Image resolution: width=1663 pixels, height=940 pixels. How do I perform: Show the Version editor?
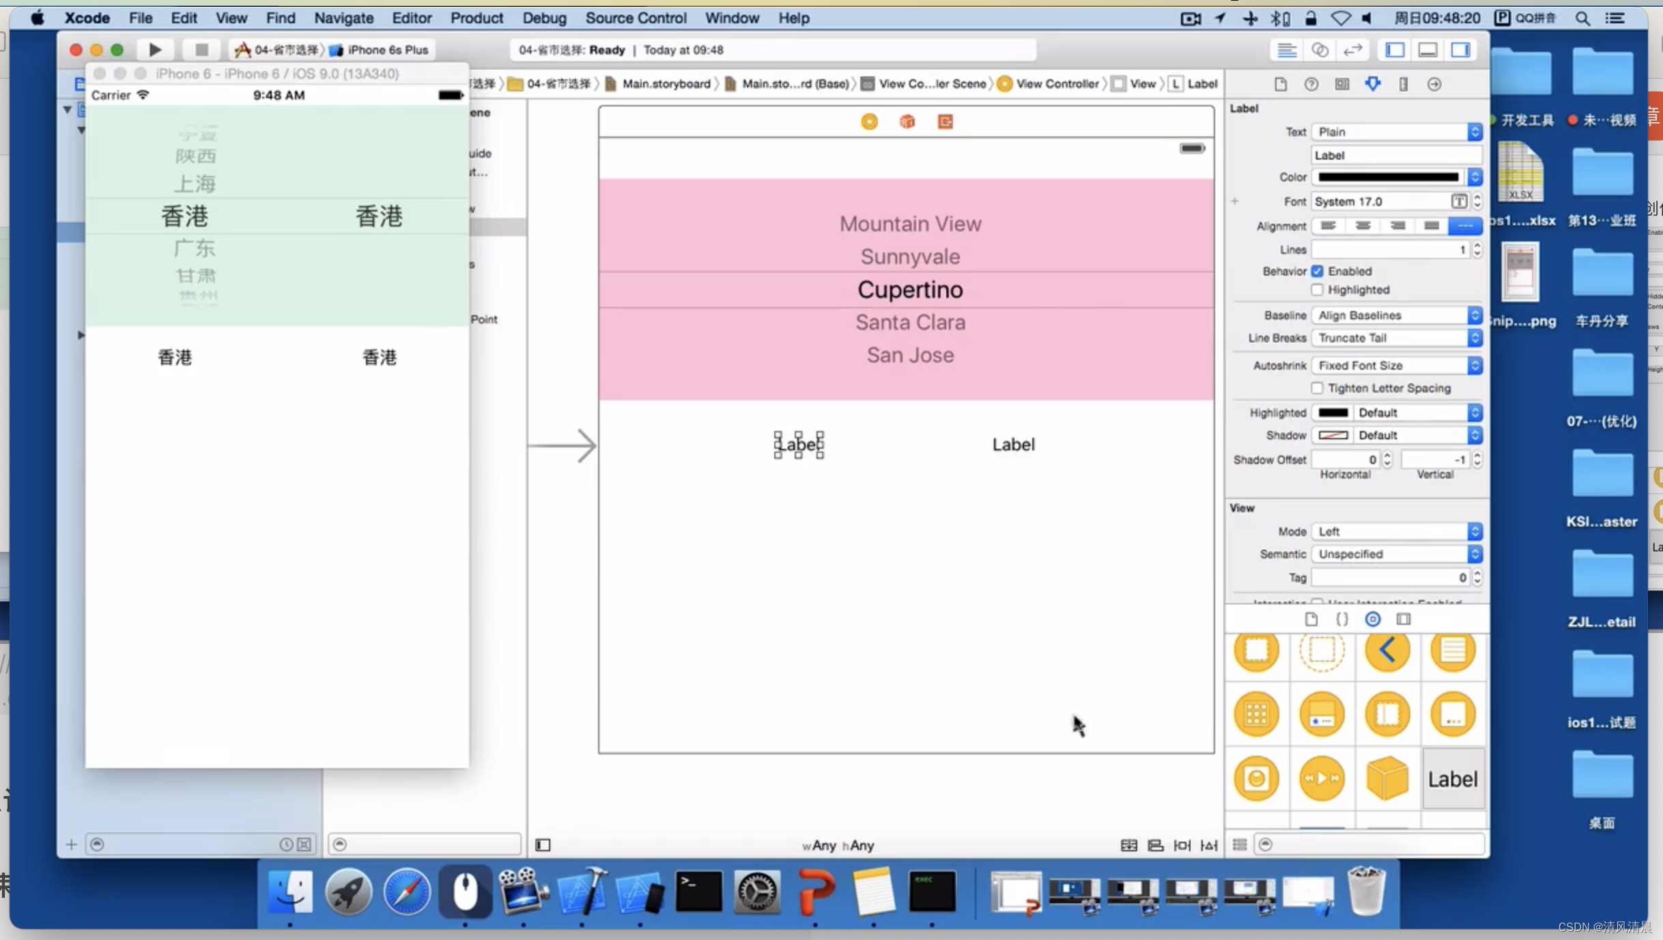pos(1352,50)
